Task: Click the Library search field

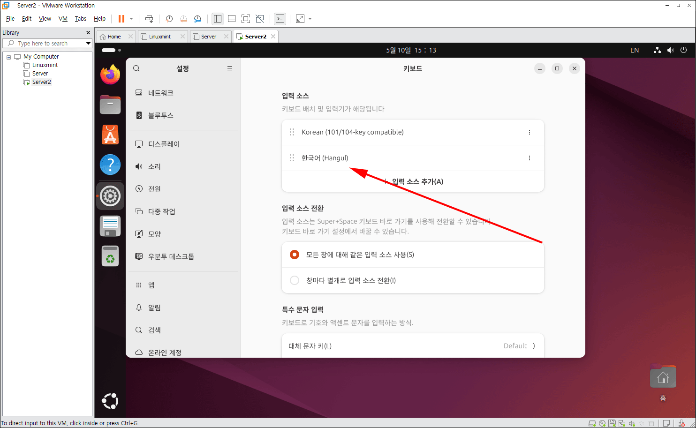Action: click(47, 43)
